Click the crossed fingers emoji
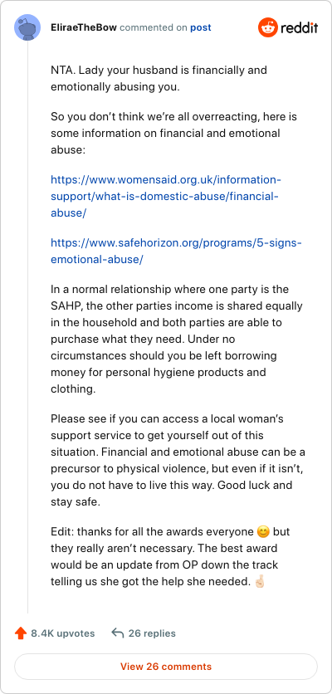This screenshot has width=332, height=694. [x=260, y=582]
